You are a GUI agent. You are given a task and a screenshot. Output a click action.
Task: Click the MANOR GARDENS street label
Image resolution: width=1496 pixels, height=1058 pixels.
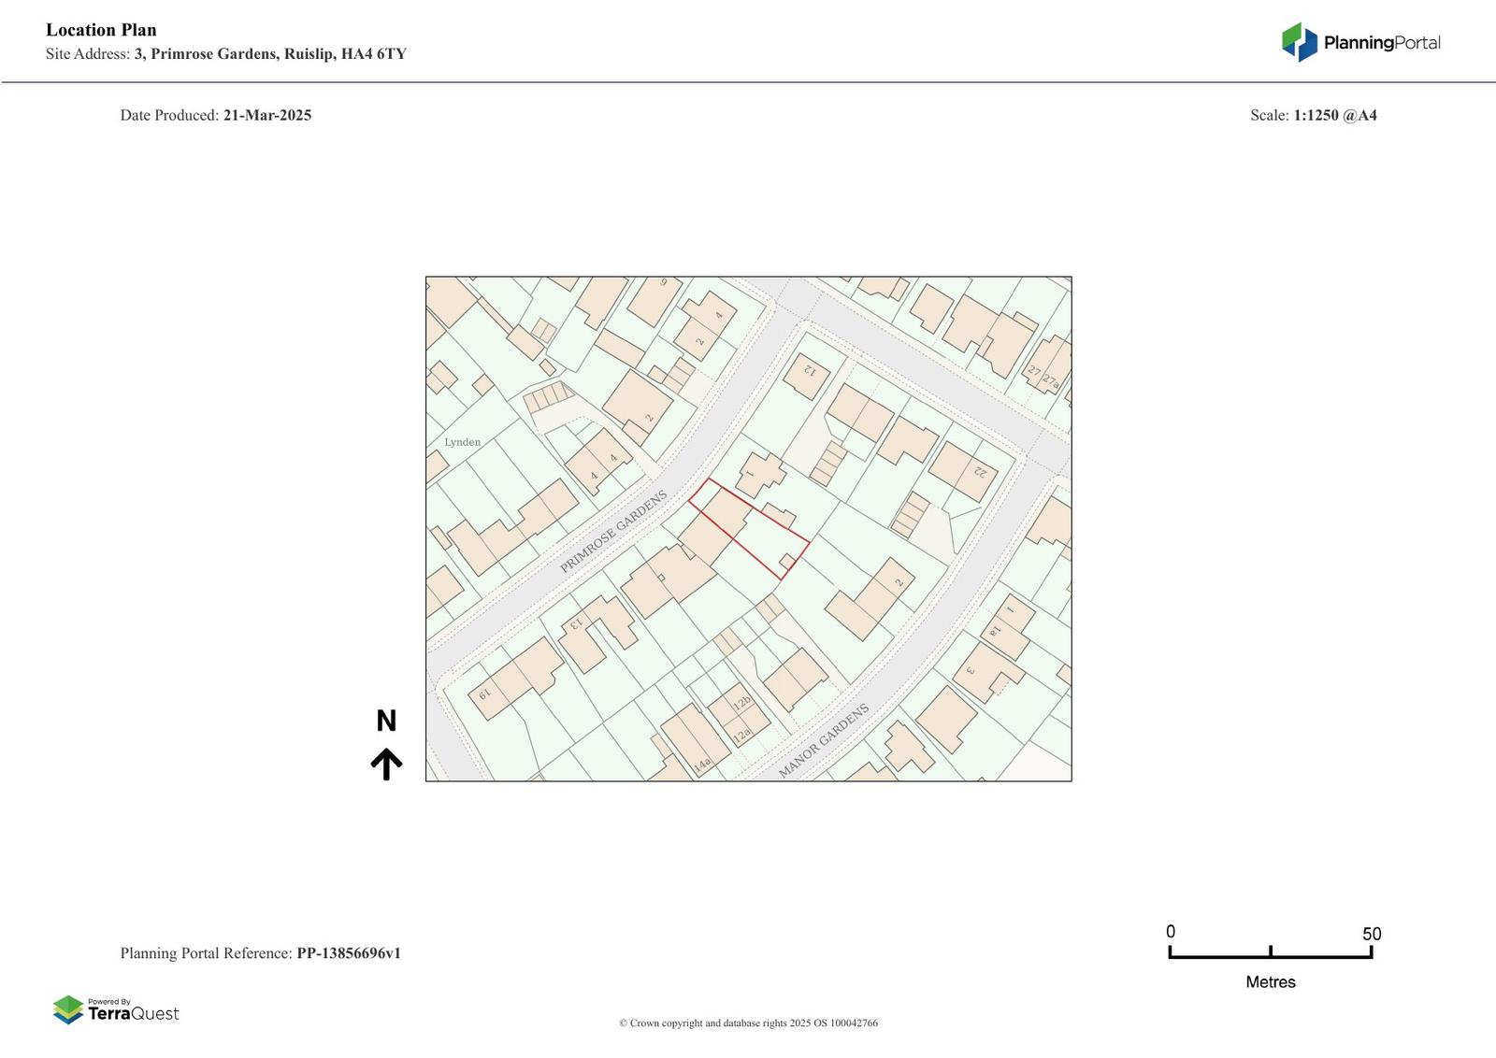tap(823, 740)
